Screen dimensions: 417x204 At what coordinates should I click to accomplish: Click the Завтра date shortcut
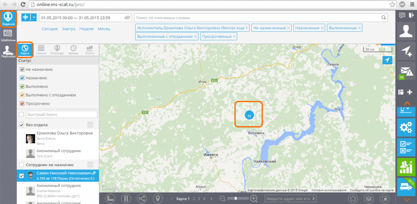[68, 29]
